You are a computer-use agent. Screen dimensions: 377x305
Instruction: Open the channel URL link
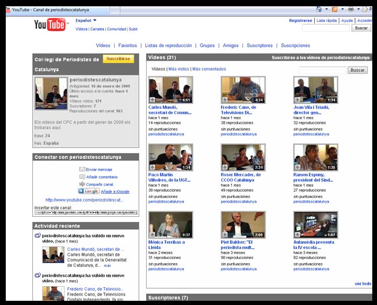pos(84,200)
